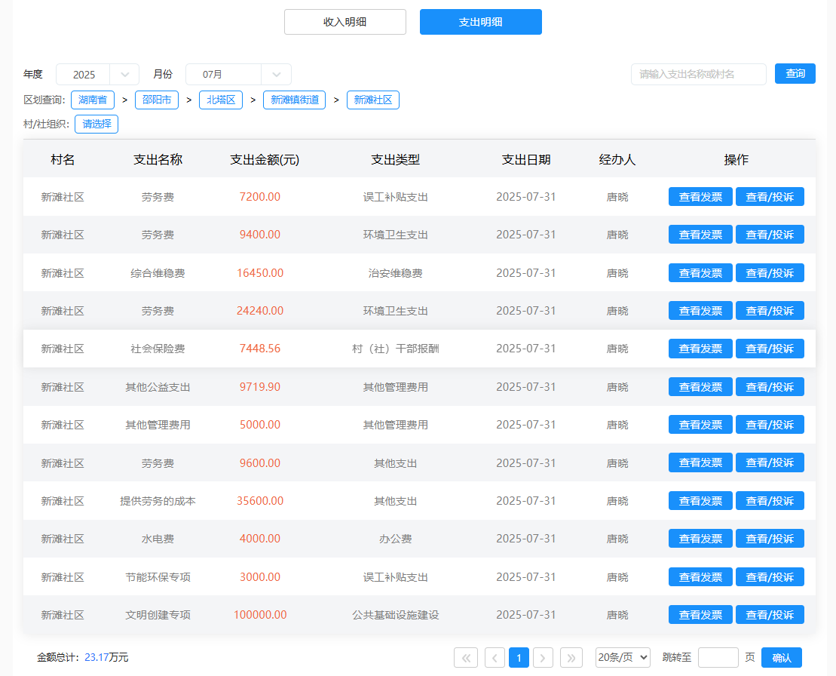Expand the 月份 07月 month dropdown
The image size is (836, 676).
point(237,75)
